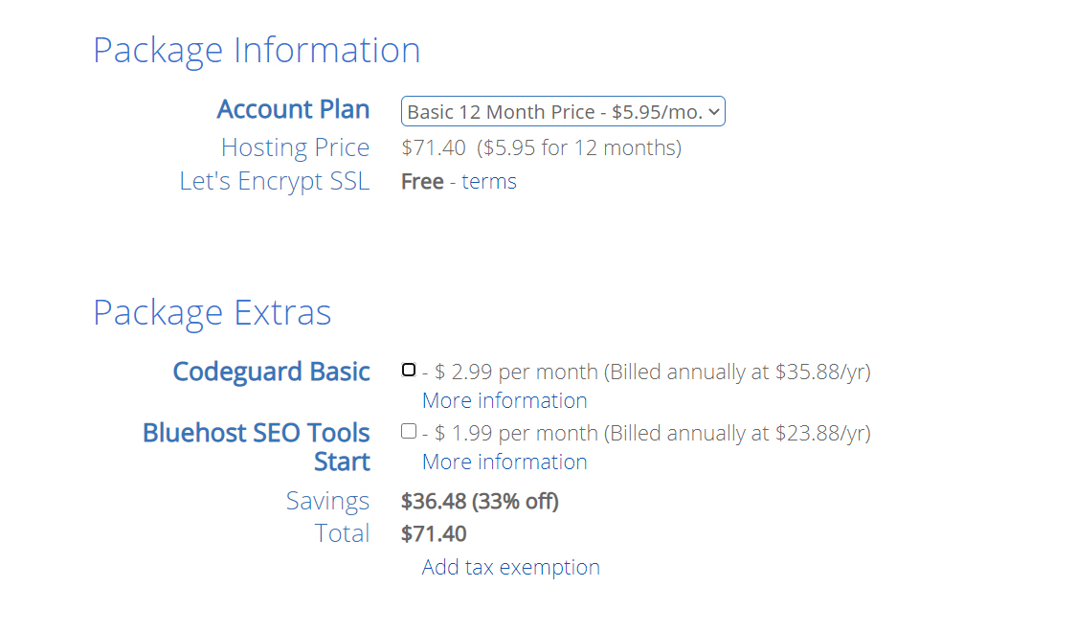Screen dimensions: 1076x632
Task: Open More information under Bluehost SEO Tools
Action: [504, 462]
